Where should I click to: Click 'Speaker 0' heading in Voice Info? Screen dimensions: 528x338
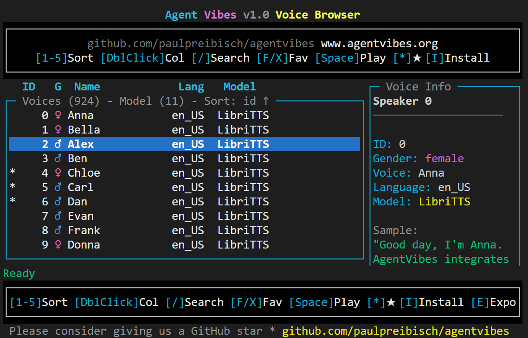click(x=402, y=101)
